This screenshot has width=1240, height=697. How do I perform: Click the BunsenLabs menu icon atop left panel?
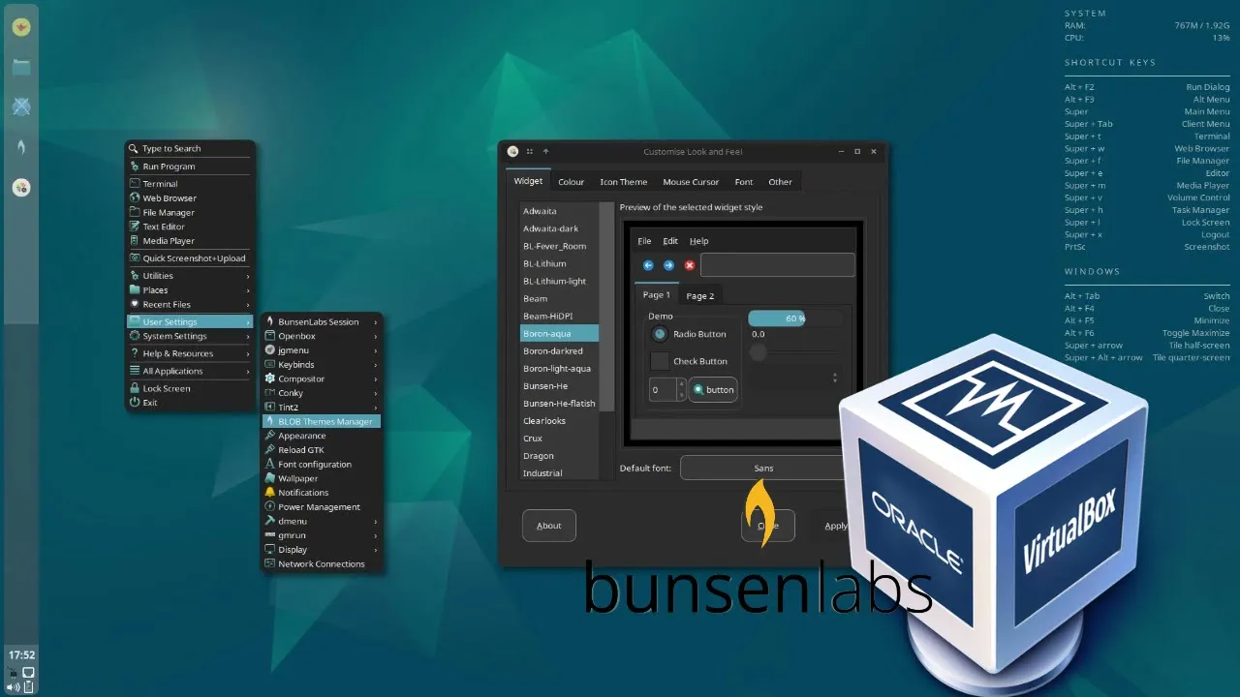(x=20, y=27)
